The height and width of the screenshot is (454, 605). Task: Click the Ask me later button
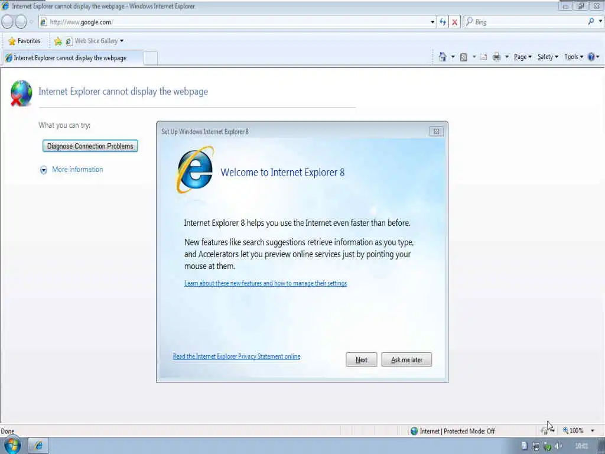coord(406,359)
